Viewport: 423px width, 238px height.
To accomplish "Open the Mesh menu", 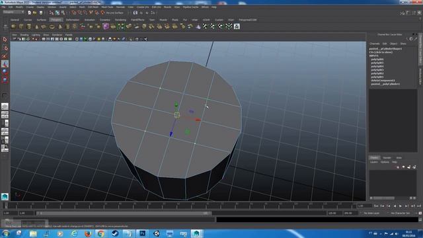I will 82,7.
